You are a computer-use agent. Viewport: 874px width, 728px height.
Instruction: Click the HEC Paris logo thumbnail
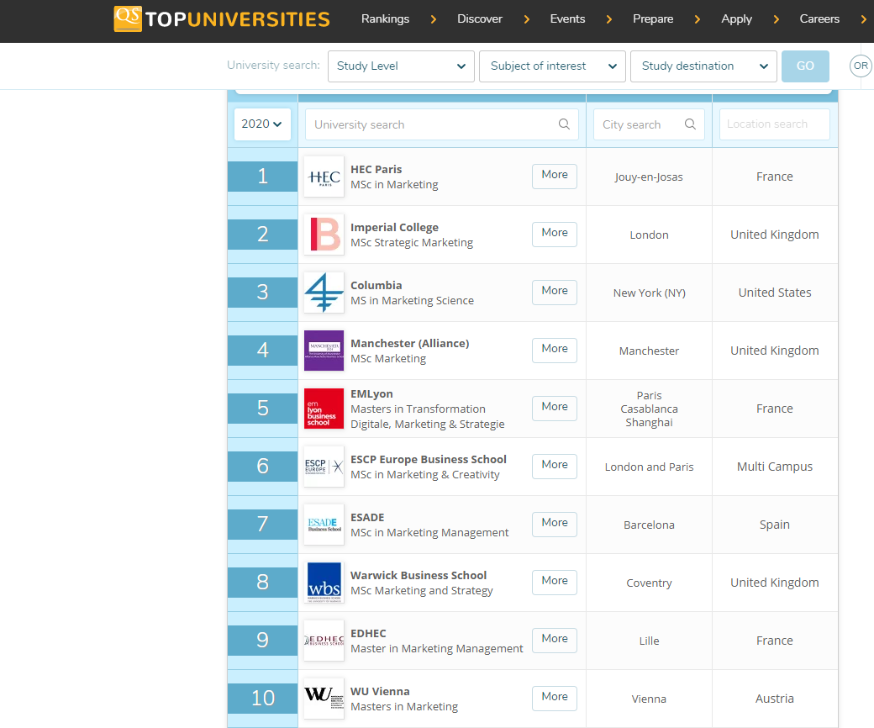click(324, 177)
